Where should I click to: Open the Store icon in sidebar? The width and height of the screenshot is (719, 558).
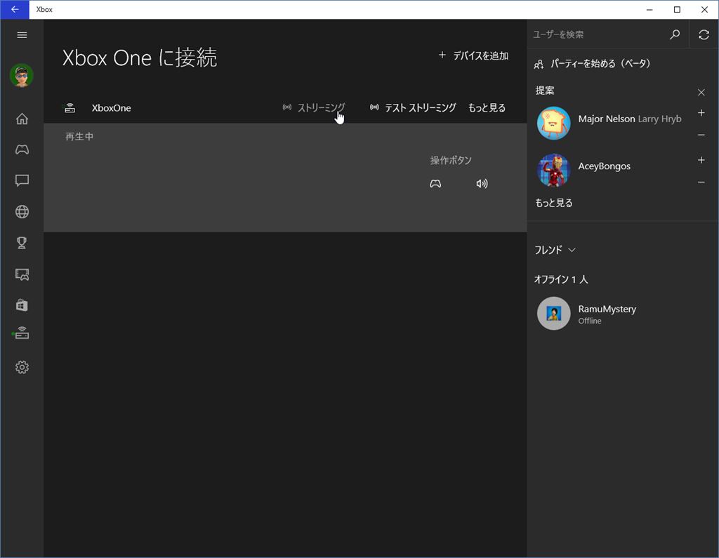[22, 305]
